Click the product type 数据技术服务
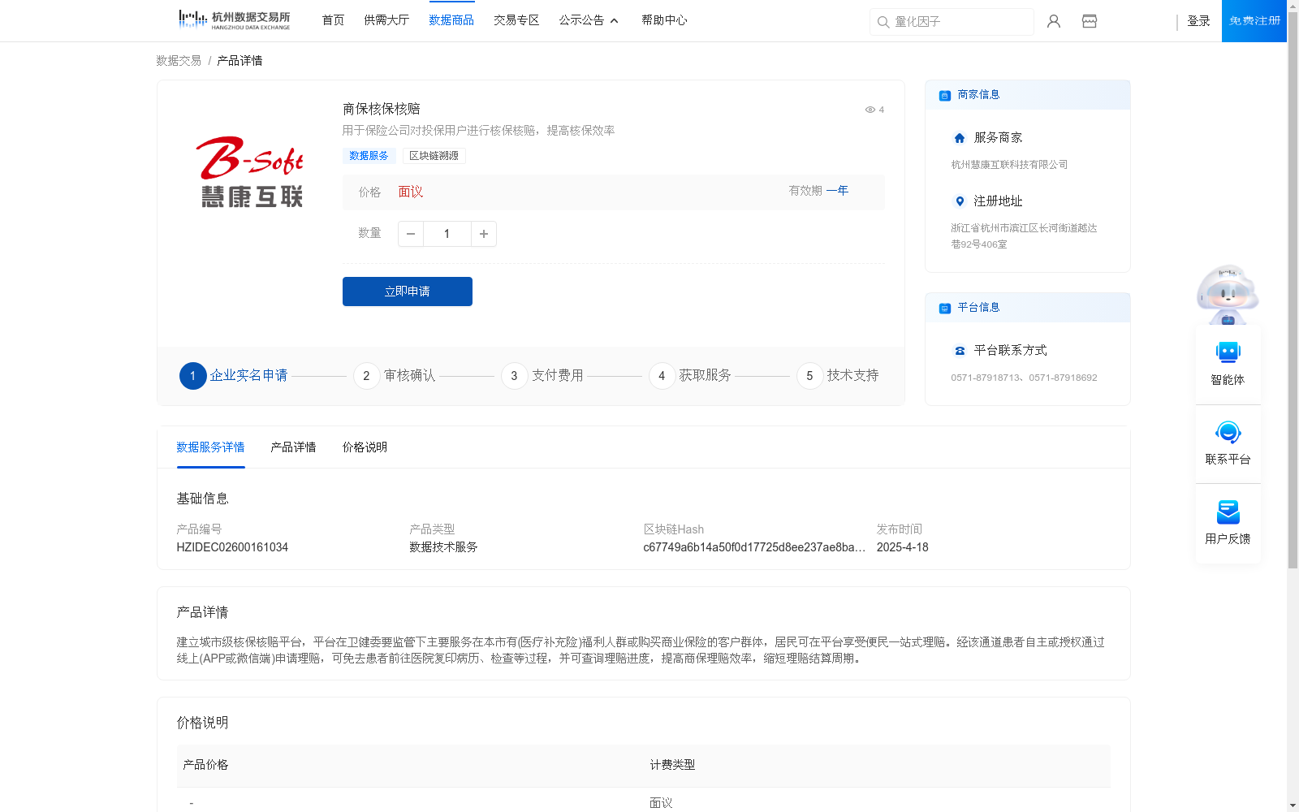1299x812 pixels. tap(443, 547)
